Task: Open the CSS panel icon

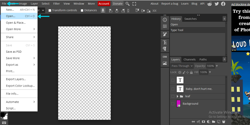Action: 165,57
